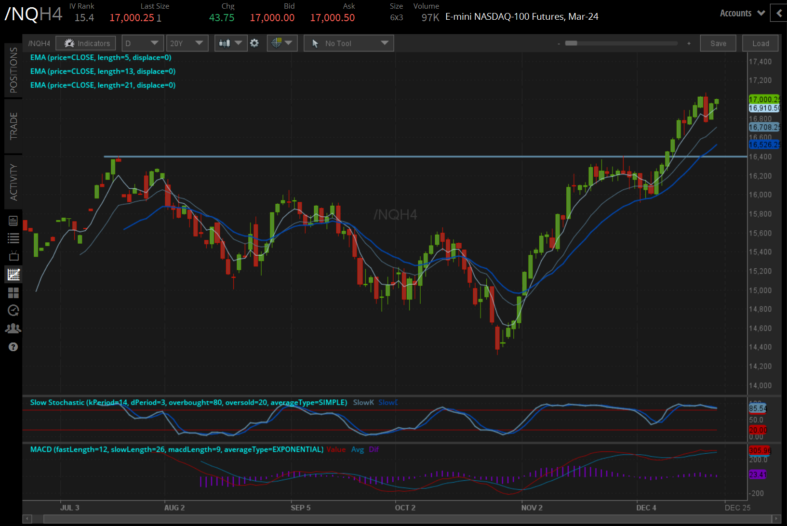
Task: Expand the candlestick chart type dropdown
Action: point(230,43)
